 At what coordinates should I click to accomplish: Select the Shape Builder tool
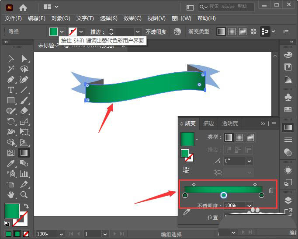[x=11, y=142]
